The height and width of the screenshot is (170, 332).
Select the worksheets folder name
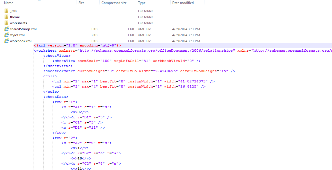click(x=18, y=23)
